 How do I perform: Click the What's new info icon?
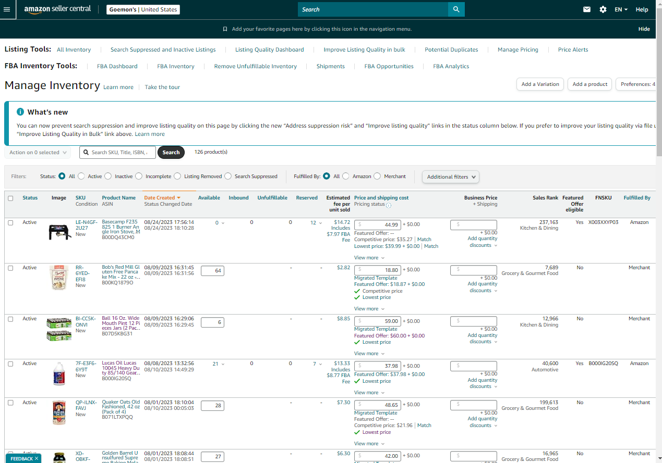pyautogui.click(x=20, y=112)
